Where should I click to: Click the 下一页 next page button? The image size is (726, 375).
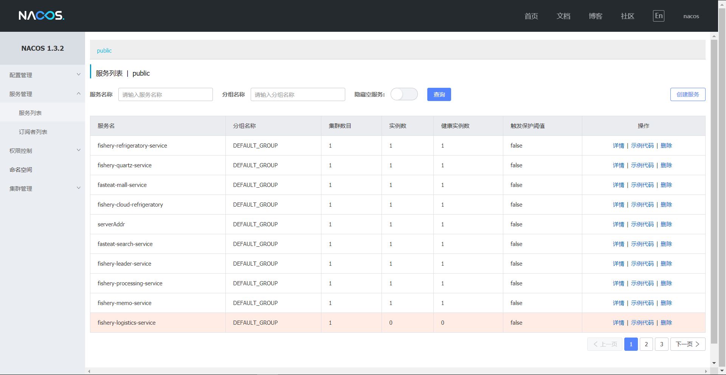pyautogui.click(x=688, y=344)
